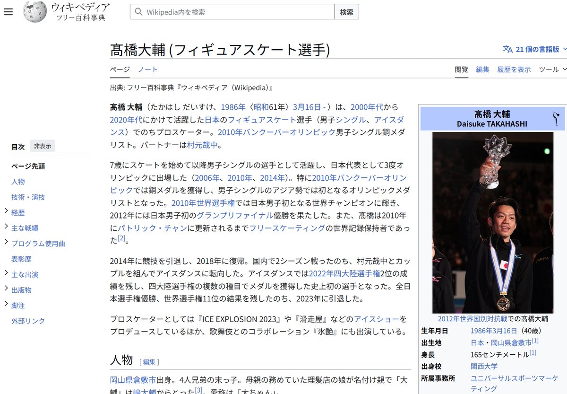Open the フリースケーティング link
The width and height of the screenshot is (567, 394).
coord(287,228)
